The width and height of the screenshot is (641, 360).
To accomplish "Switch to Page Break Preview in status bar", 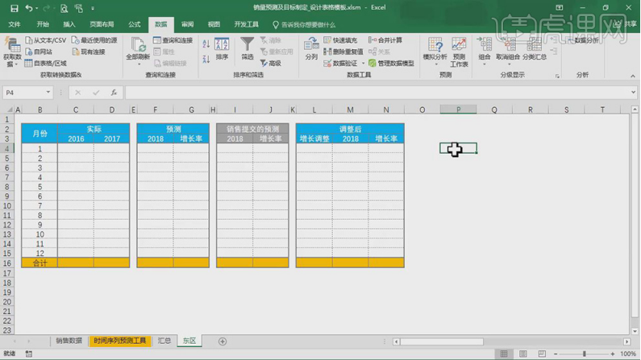I will pos(542,354).
